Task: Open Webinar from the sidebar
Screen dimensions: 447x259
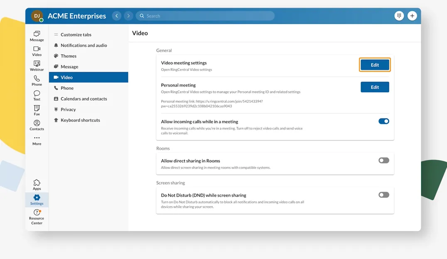Action: (x=37, y=66)
